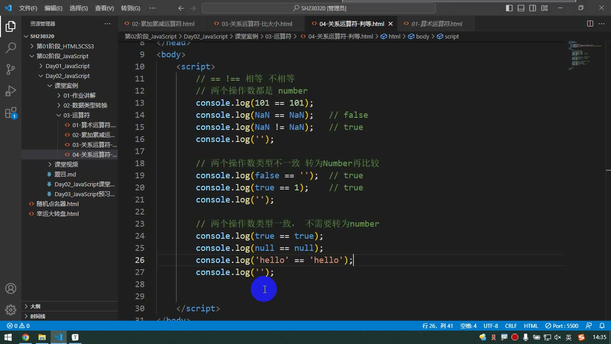
Task: Switch to 01-算术运算符.html tab
Action: click(x=437, y=24)
